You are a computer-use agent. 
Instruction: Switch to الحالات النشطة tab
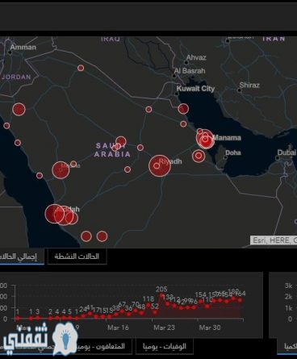[77, 257]
